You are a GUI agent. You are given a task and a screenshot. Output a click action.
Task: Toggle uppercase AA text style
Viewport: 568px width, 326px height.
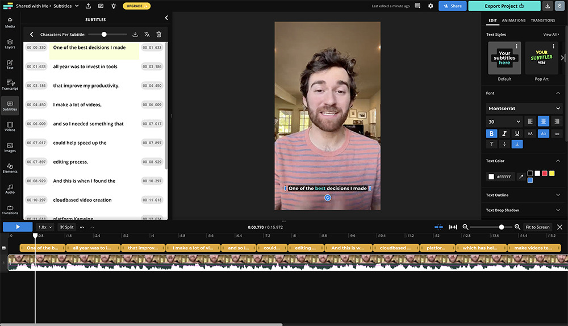point(530,133)
